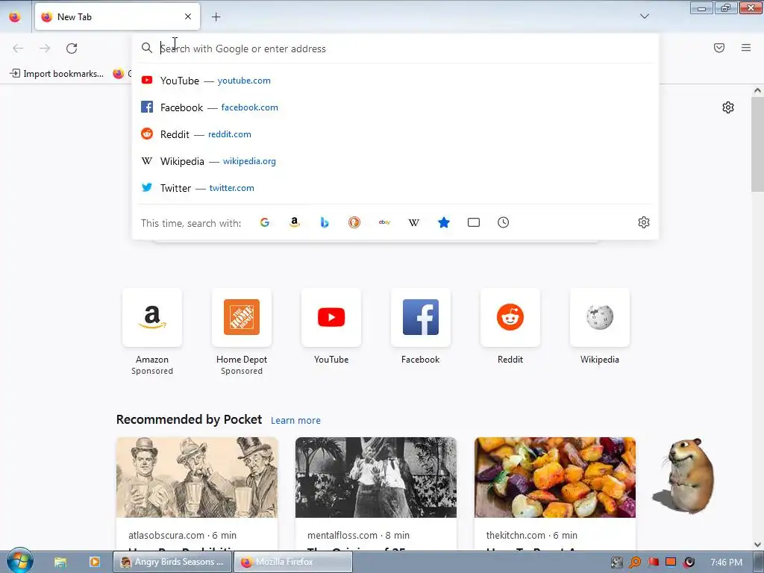Open the mentalfloss.com article card image
The width and height of the screenshot is (764, 573).
(x=376, y=477)
